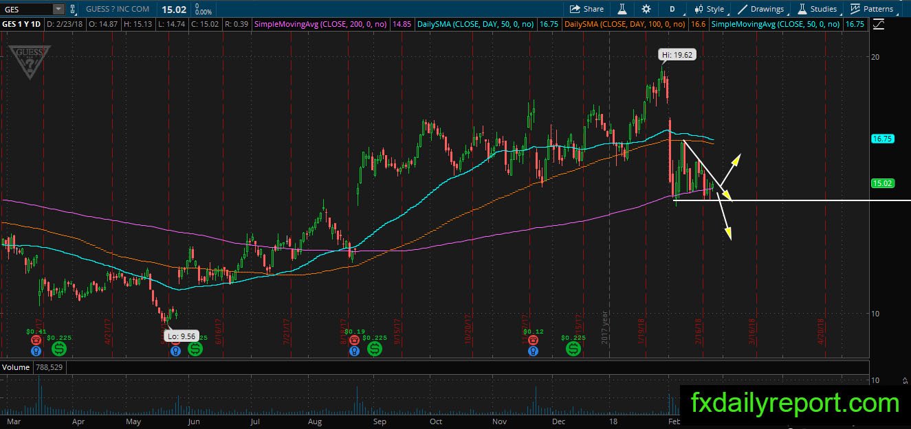Open the Patterns menu
Image resolution: width=911 pixels, height=429 pixels.
coord(872,9)
